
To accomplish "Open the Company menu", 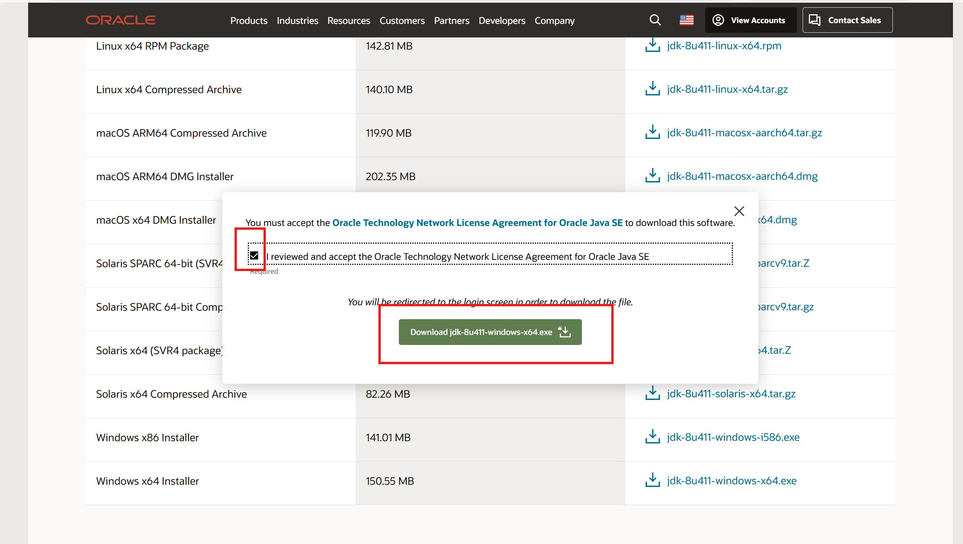I will click(x=554, y=20).
